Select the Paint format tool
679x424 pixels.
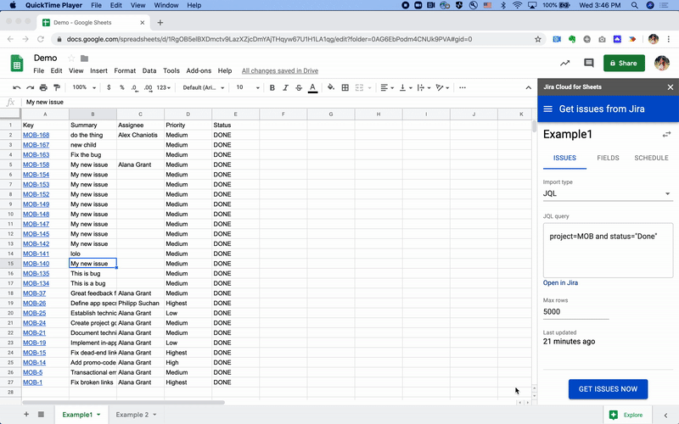pyautogui.click(x=57, y=88)
